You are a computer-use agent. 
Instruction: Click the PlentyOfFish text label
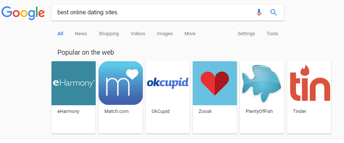[259, 111]
